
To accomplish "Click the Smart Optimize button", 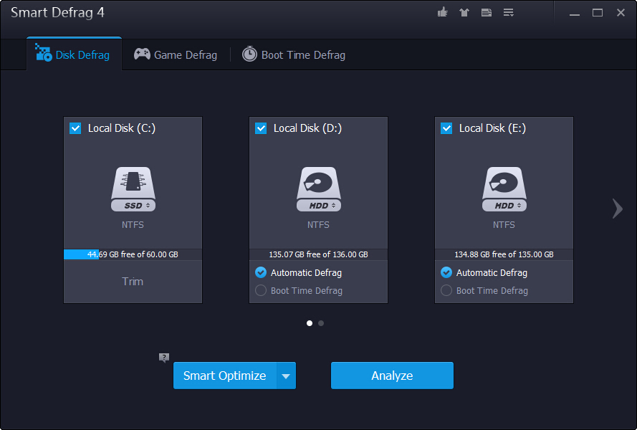I will (x=224, y=376).
